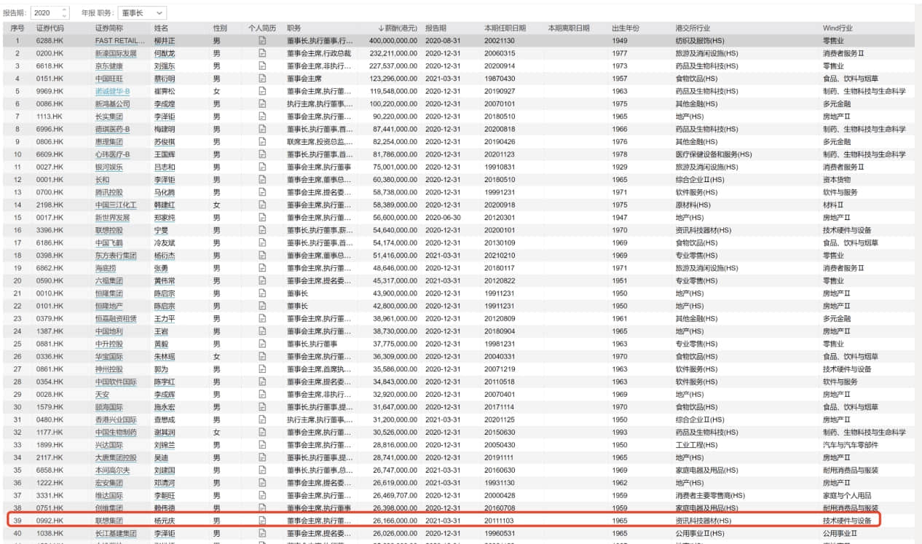View the resume icon for 吕志和

click(262, 167)
